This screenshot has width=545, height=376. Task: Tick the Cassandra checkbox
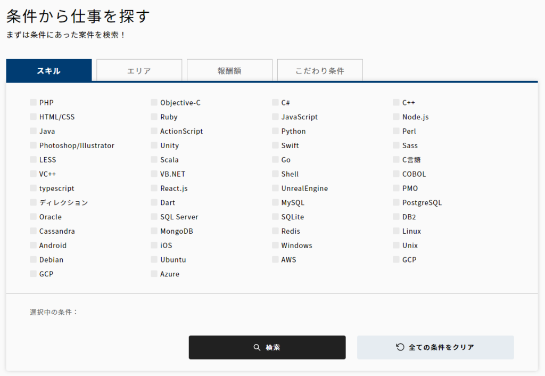(33, 231)
